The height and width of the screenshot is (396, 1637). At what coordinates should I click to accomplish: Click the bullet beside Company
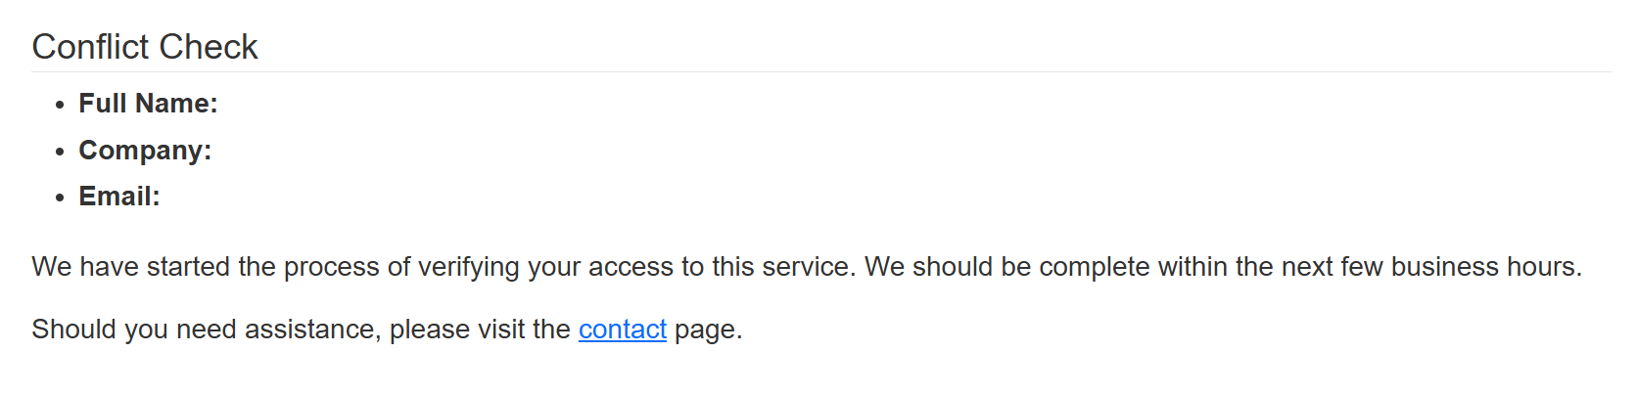pos(61,152)
